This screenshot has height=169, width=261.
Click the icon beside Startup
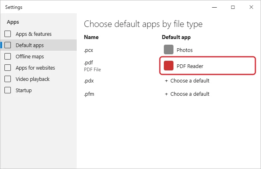[8, 90]
